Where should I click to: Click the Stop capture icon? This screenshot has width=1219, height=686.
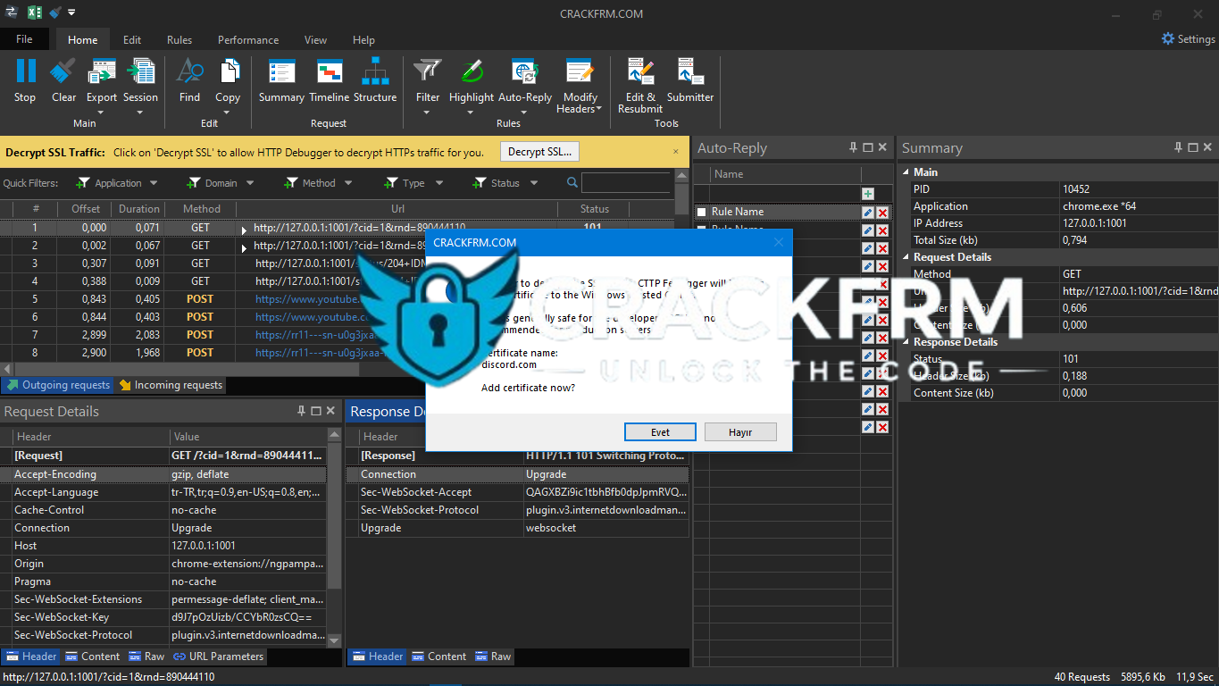pos(25,72)
